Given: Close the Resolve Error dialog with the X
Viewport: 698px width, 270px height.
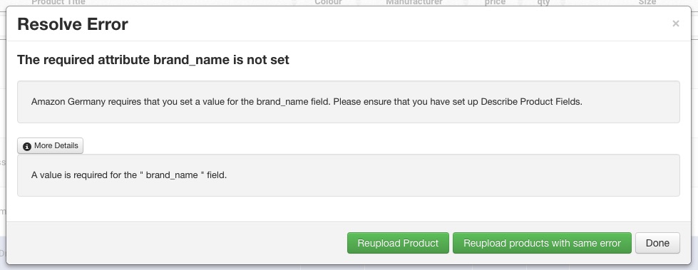Looking at the screenshot, I should coord(675,24).
